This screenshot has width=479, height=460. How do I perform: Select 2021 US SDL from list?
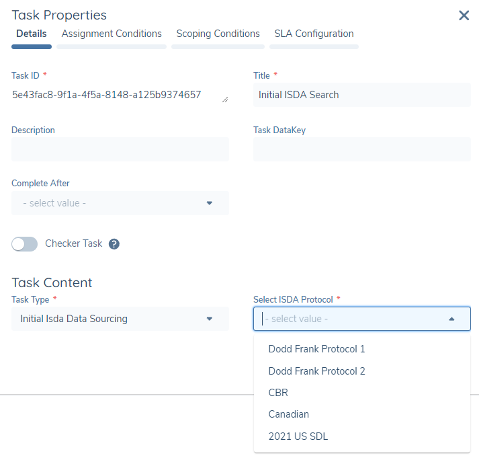tap(298, 436)
